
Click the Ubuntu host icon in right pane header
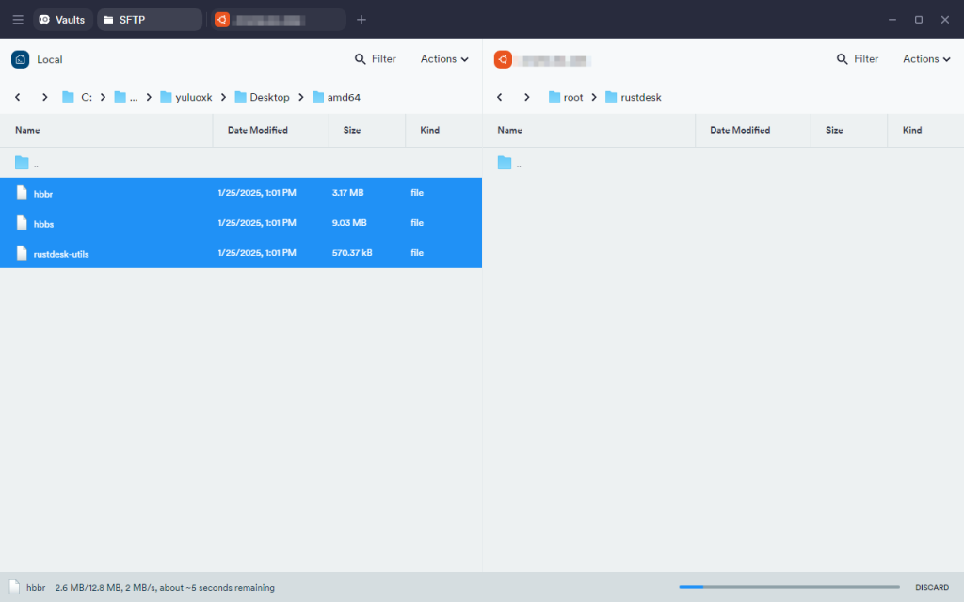click(x=503, y=59)
